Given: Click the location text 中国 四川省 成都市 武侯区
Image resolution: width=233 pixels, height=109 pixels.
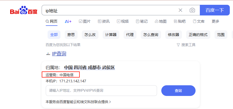Looking at the screenshot, I should [x=89, y=68].
